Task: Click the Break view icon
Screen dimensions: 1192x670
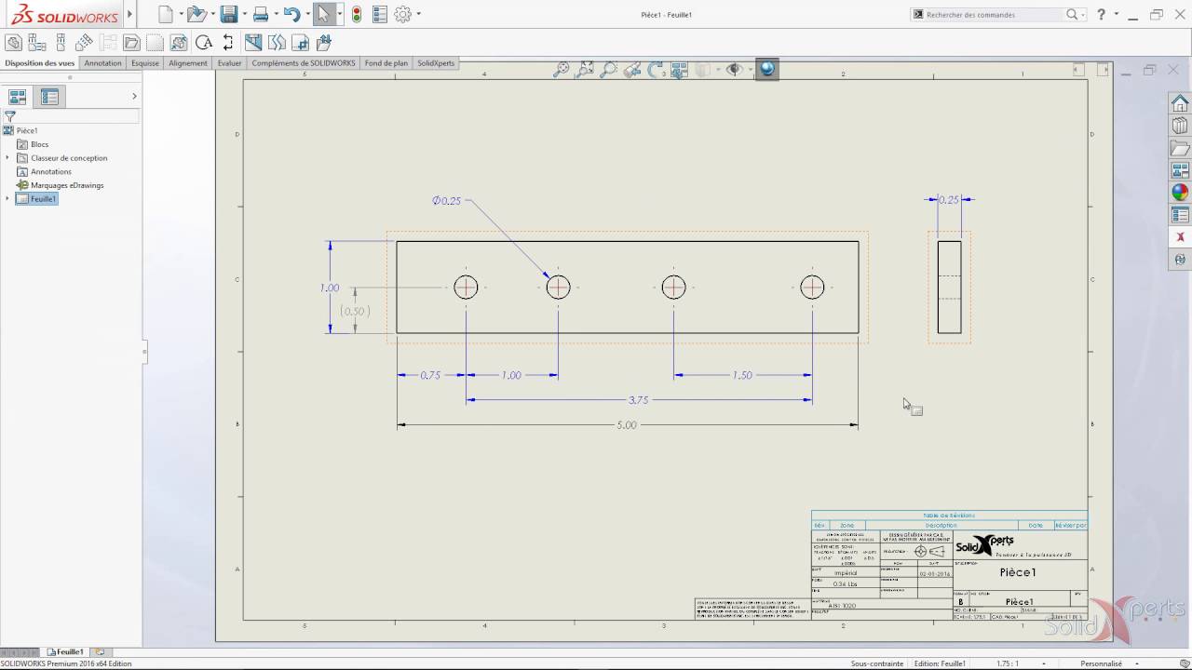Action: click(277, 43)
